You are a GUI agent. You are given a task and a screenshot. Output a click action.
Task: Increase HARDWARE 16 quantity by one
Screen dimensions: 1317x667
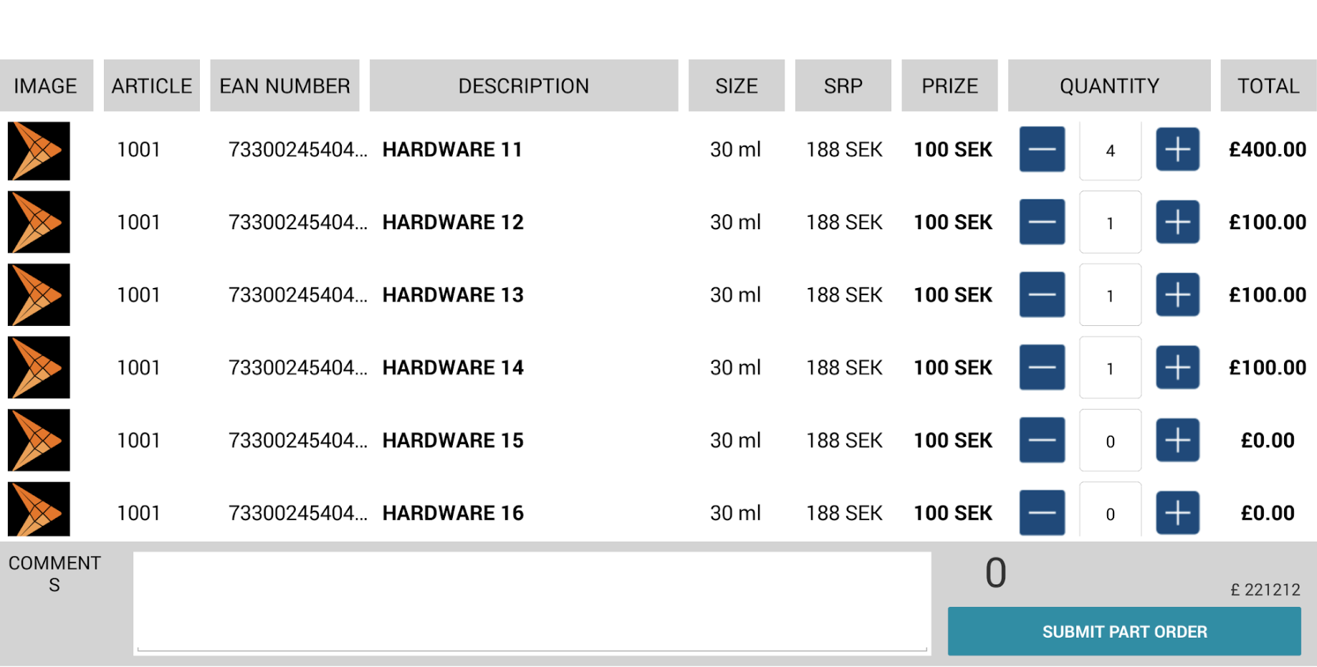(x=1177, y=513)
